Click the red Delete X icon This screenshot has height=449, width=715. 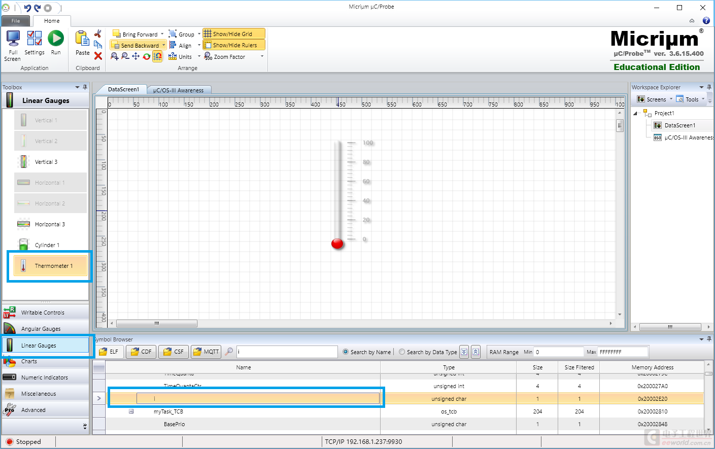pyautogui.click(x=98, y=56)
